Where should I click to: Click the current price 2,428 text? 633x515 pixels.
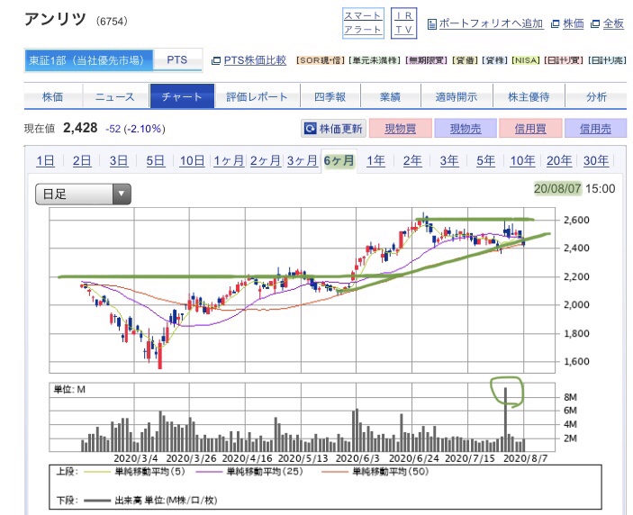pyautogui.click(x=80, y=128)
